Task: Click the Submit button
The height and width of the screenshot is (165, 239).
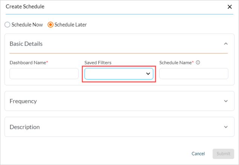Action: tap(223, 154)
